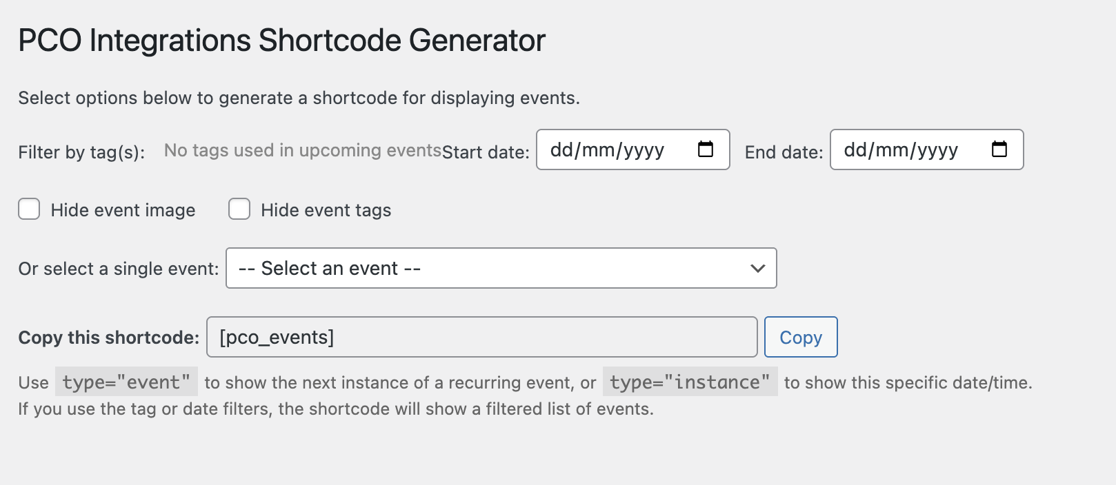1116x485 pixels.
Task: Enable the Hide event image checkbox
Action: point(29,209)
